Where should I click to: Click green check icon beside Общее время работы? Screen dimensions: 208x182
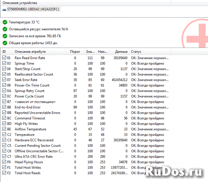click(5, 43)
